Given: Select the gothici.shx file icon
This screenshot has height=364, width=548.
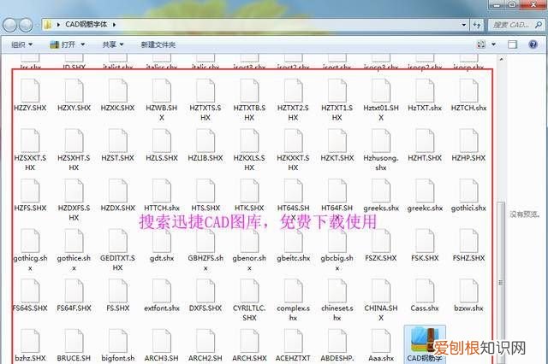Looking at the screenshot, I should click(468, 191).
